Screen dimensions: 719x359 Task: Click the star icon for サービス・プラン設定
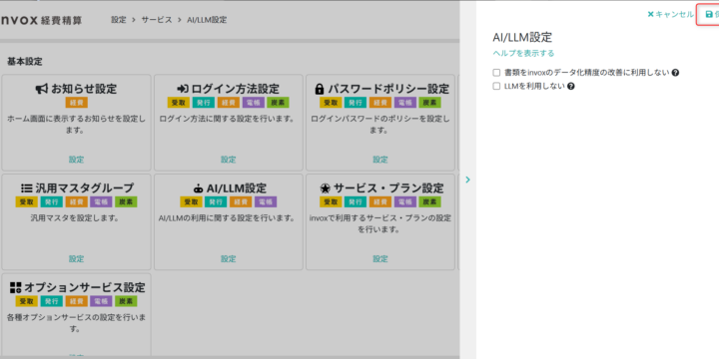(x=325, y=188)
